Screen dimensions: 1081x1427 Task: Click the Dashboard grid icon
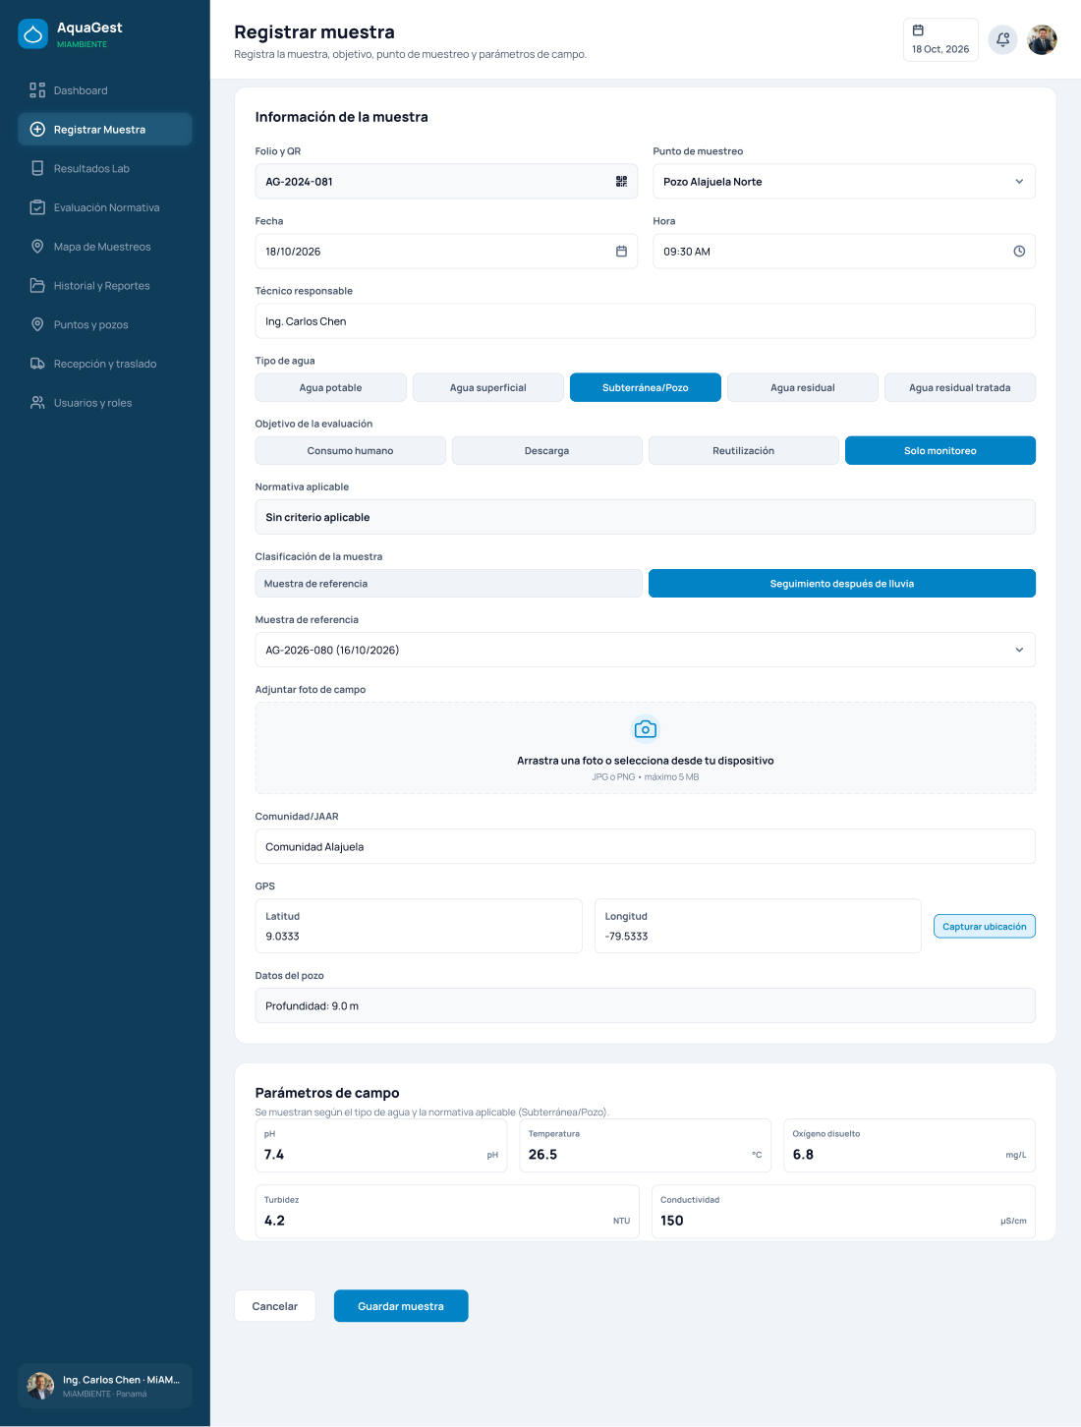pos(37,90)
